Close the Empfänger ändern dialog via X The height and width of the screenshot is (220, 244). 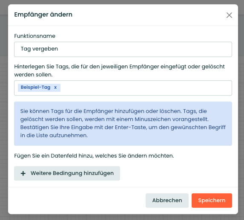coord(229,15)
